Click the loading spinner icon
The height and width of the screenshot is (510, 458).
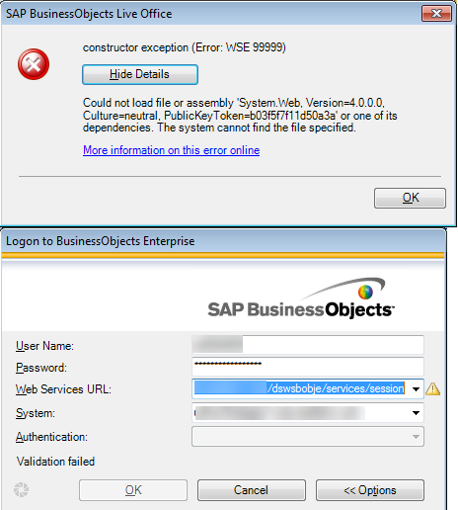coord(22,489)
